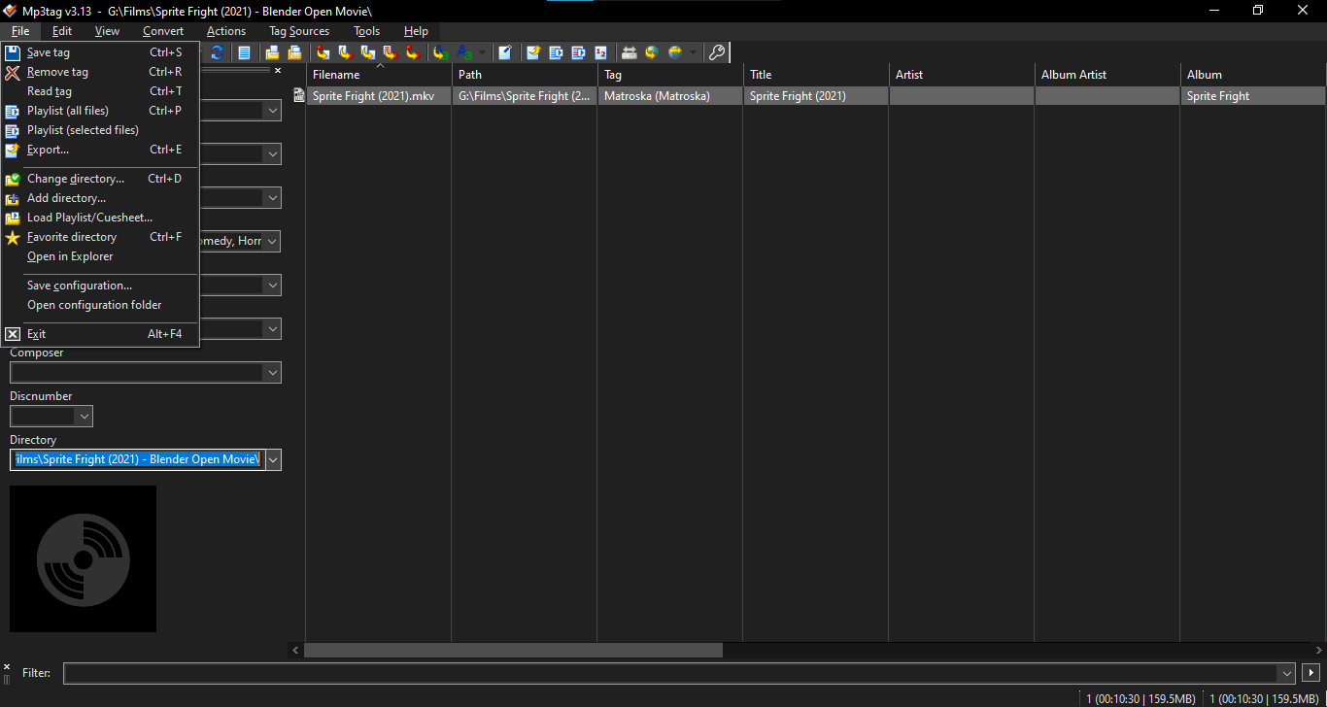Select the row's Sprite Fright album cell
This screenshot has width=1327, height=707.
1254,96
